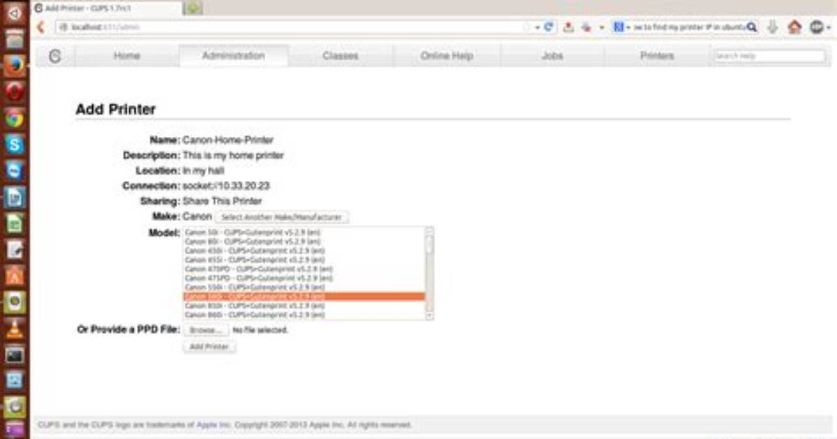Open Skype from the dock
837x439 pixels.
point(15,145)
